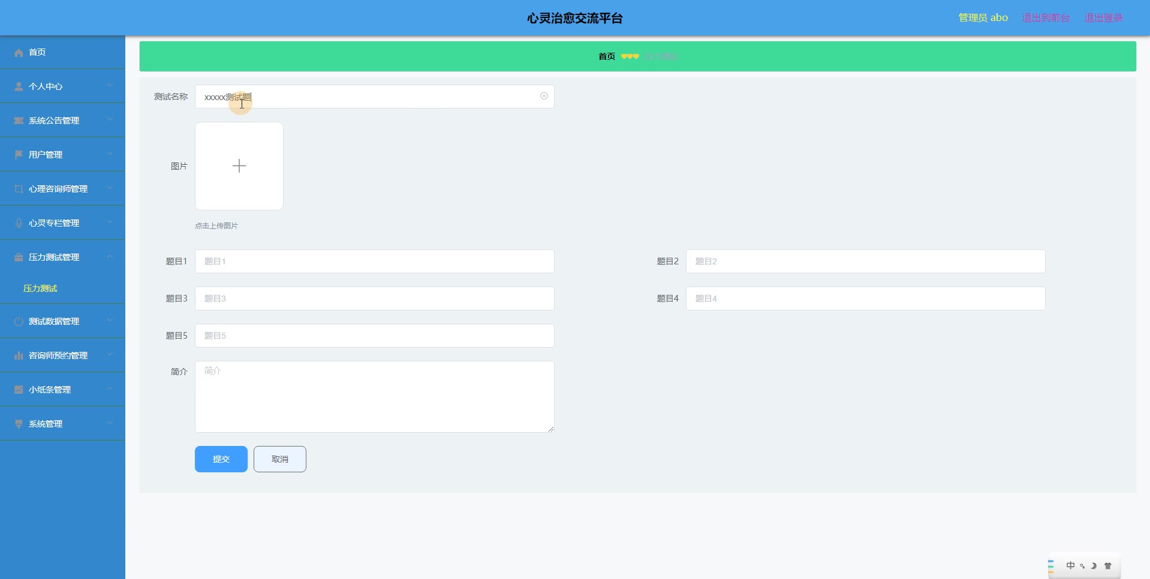1150x579 pixels.
Task: Click the flag icon beside 用户管理
Action: pos(19,155)
